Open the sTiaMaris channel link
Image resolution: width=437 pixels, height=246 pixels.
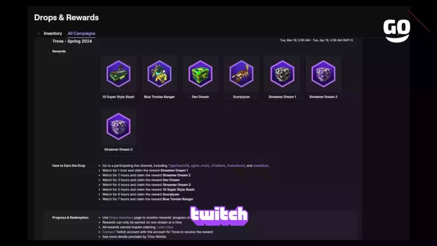218,166
